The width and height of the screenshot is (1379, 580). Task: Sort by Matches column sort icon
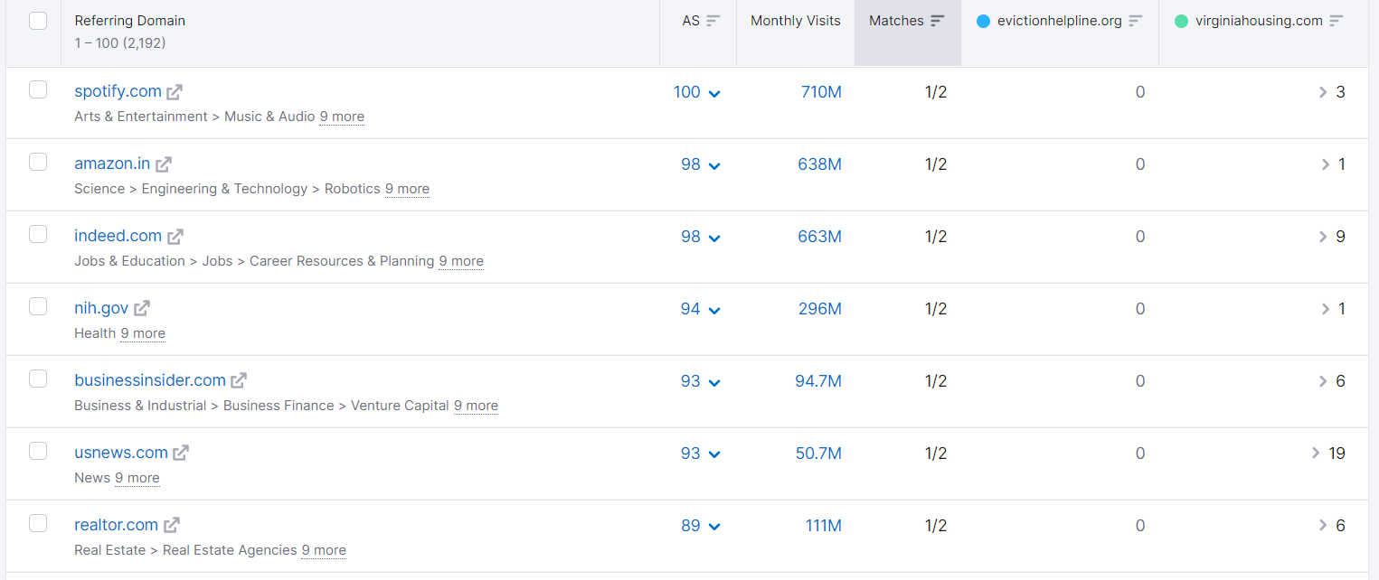(x=938, y=21)
